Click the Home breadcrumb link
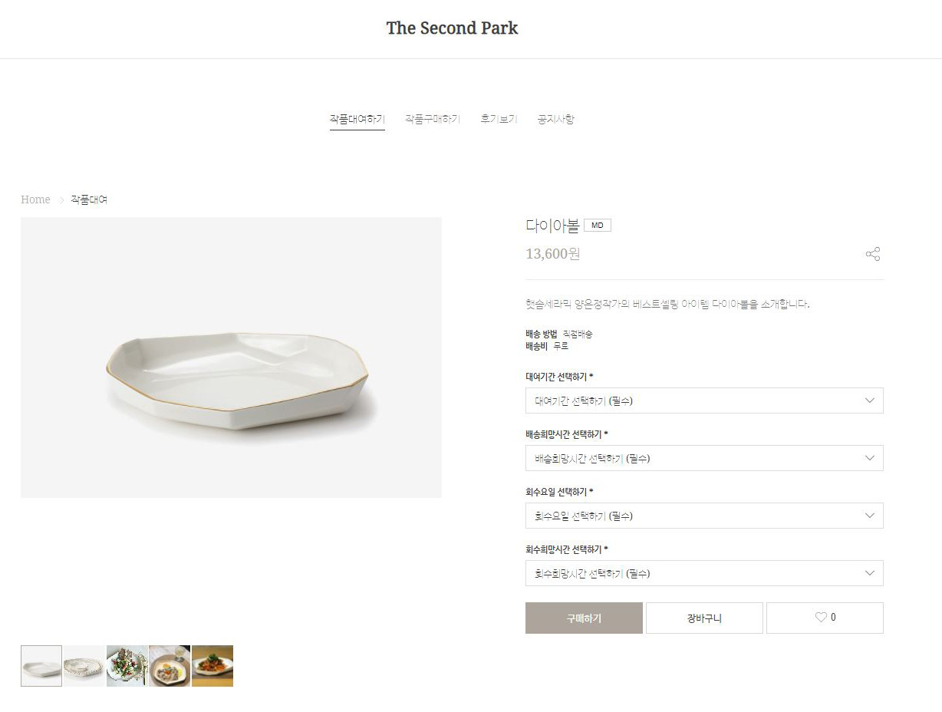Image resolution: width=942 pixels, height=712 pixels. point(35,199)
